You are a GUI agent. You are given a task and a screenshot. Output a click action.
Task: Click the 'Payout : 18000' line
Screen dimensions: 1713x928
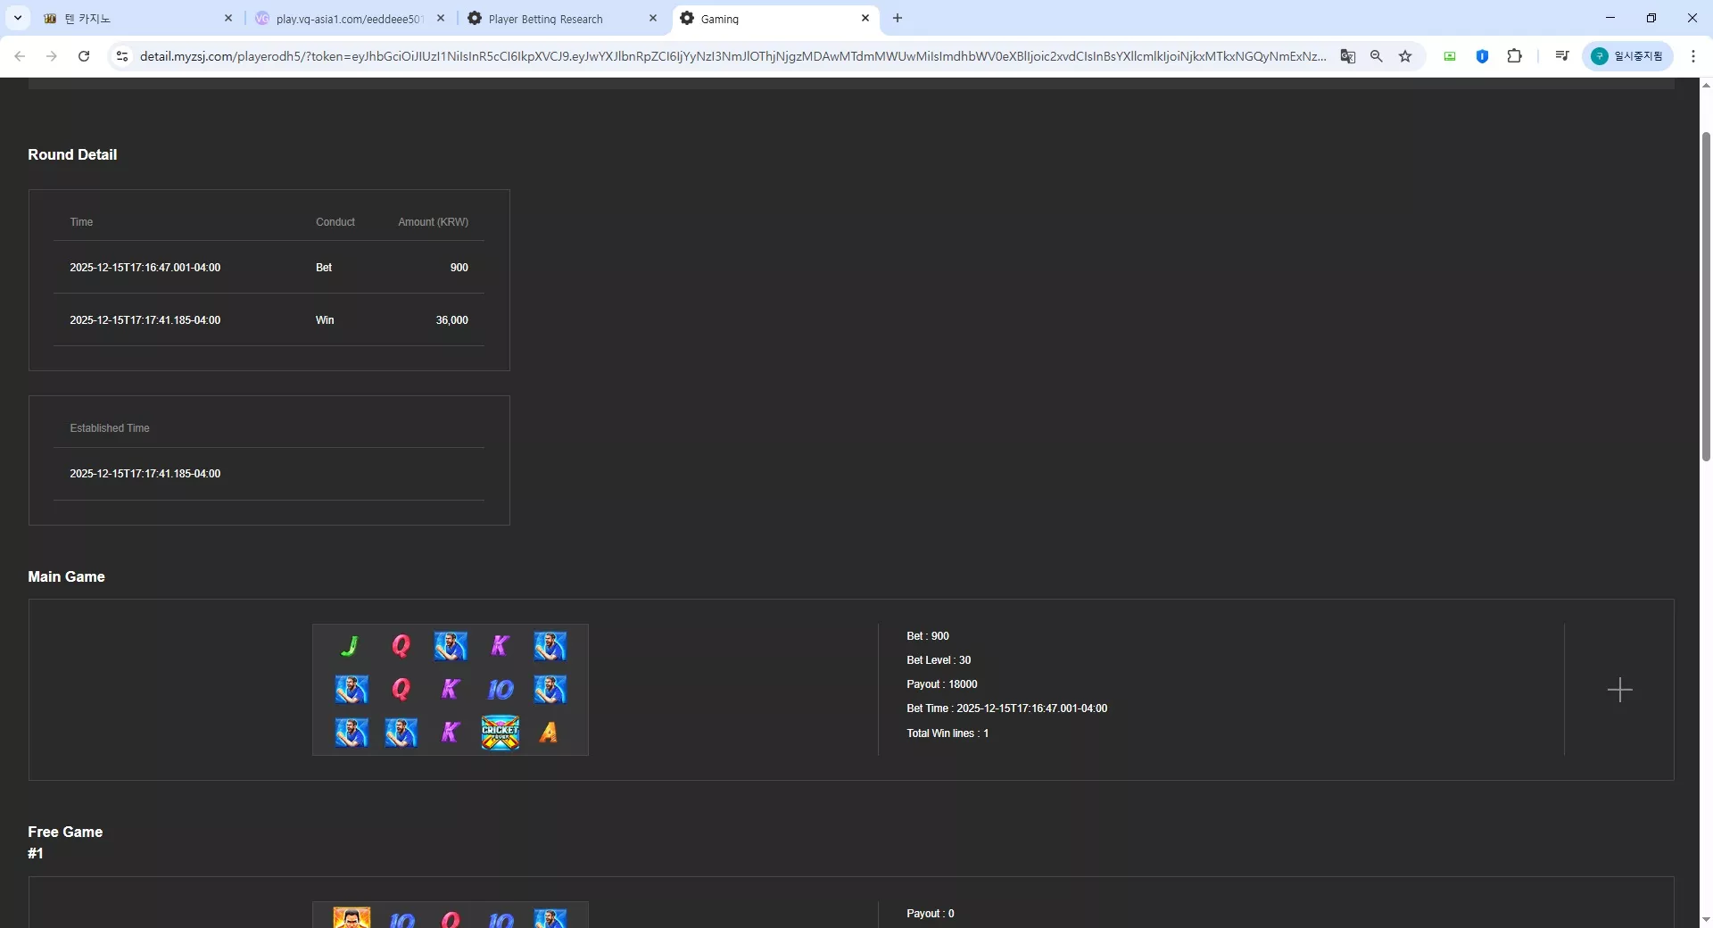click(x=942, y=684)
